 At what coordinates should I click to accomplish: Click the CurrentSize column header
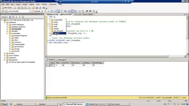65,63
